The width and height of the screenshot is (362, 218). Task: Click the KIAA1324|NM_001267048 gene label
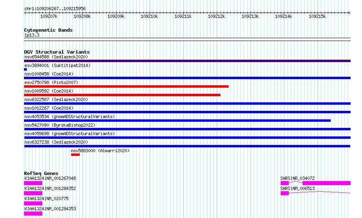click(x=50, y=178)
